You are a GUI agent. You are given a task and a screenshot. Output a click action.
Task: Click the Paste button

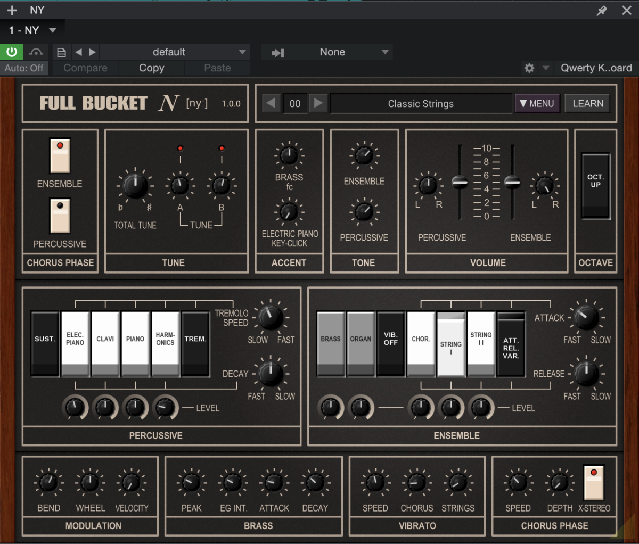(217, 68)
